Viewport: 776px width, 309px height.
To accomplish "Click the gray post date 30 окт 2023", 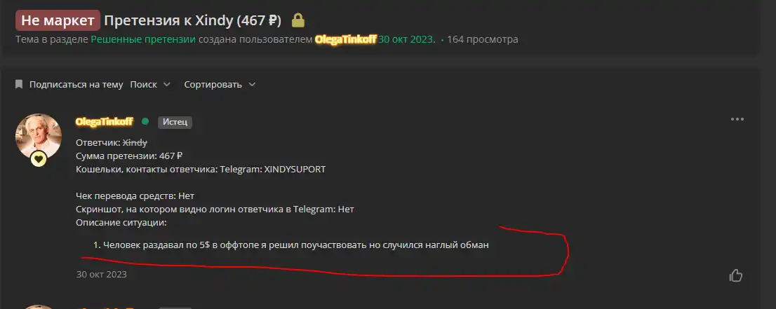I will [102, 274].
